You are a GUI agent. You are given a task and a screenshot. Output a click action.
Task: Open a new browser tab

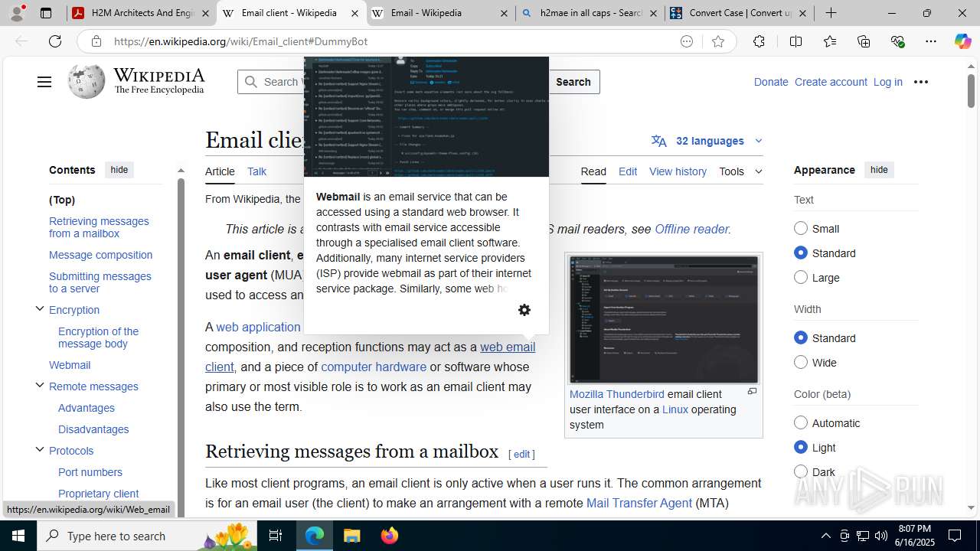(x=831, y=13)
